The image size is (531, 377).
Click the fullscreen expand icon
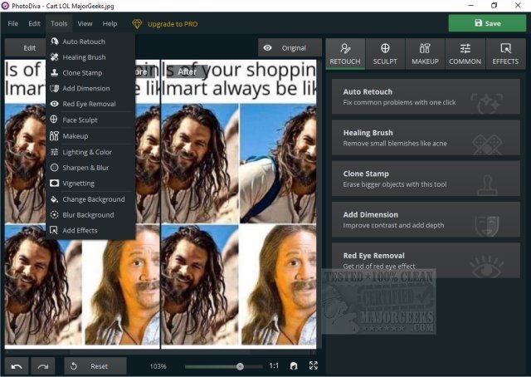coord(314,365)
